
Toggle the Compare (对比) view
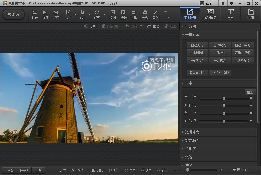[x=114, y=170]
